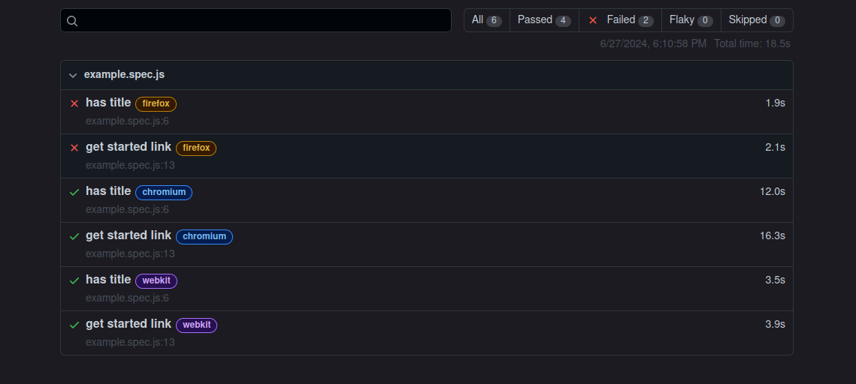The image size is (856, 384).
Task: Open the webkit has title test result
Action: tap(108, 280)
